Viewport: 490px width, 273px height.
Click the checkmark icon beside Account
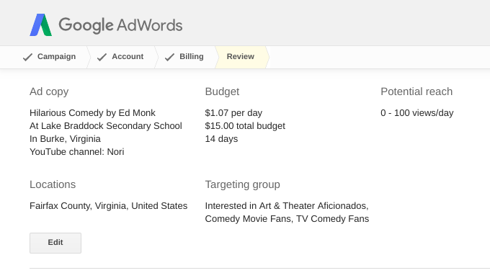pyautogui.click(x=102, y=57)
